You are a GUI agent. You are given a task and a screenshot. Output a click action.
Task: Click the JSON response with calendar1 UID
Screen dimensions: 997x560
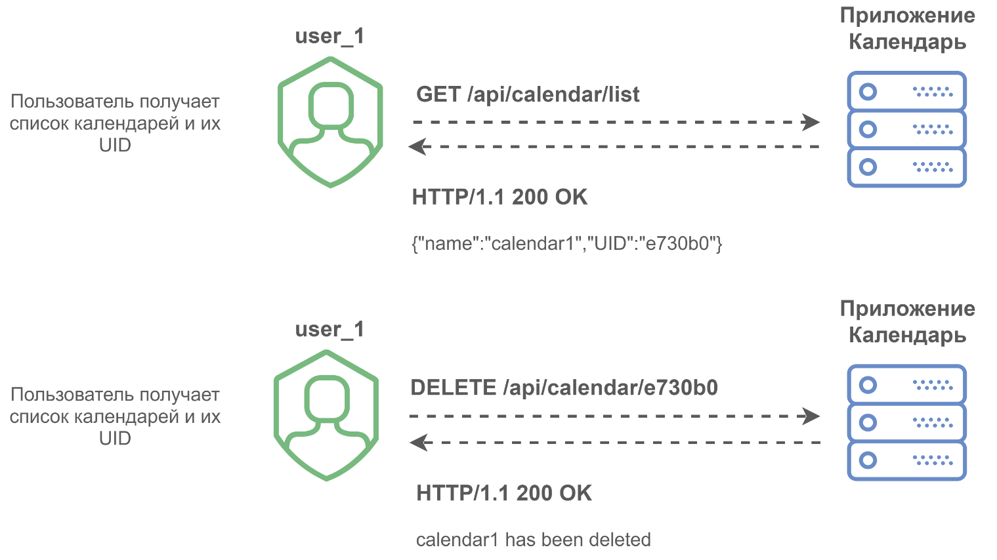point(567,244)
